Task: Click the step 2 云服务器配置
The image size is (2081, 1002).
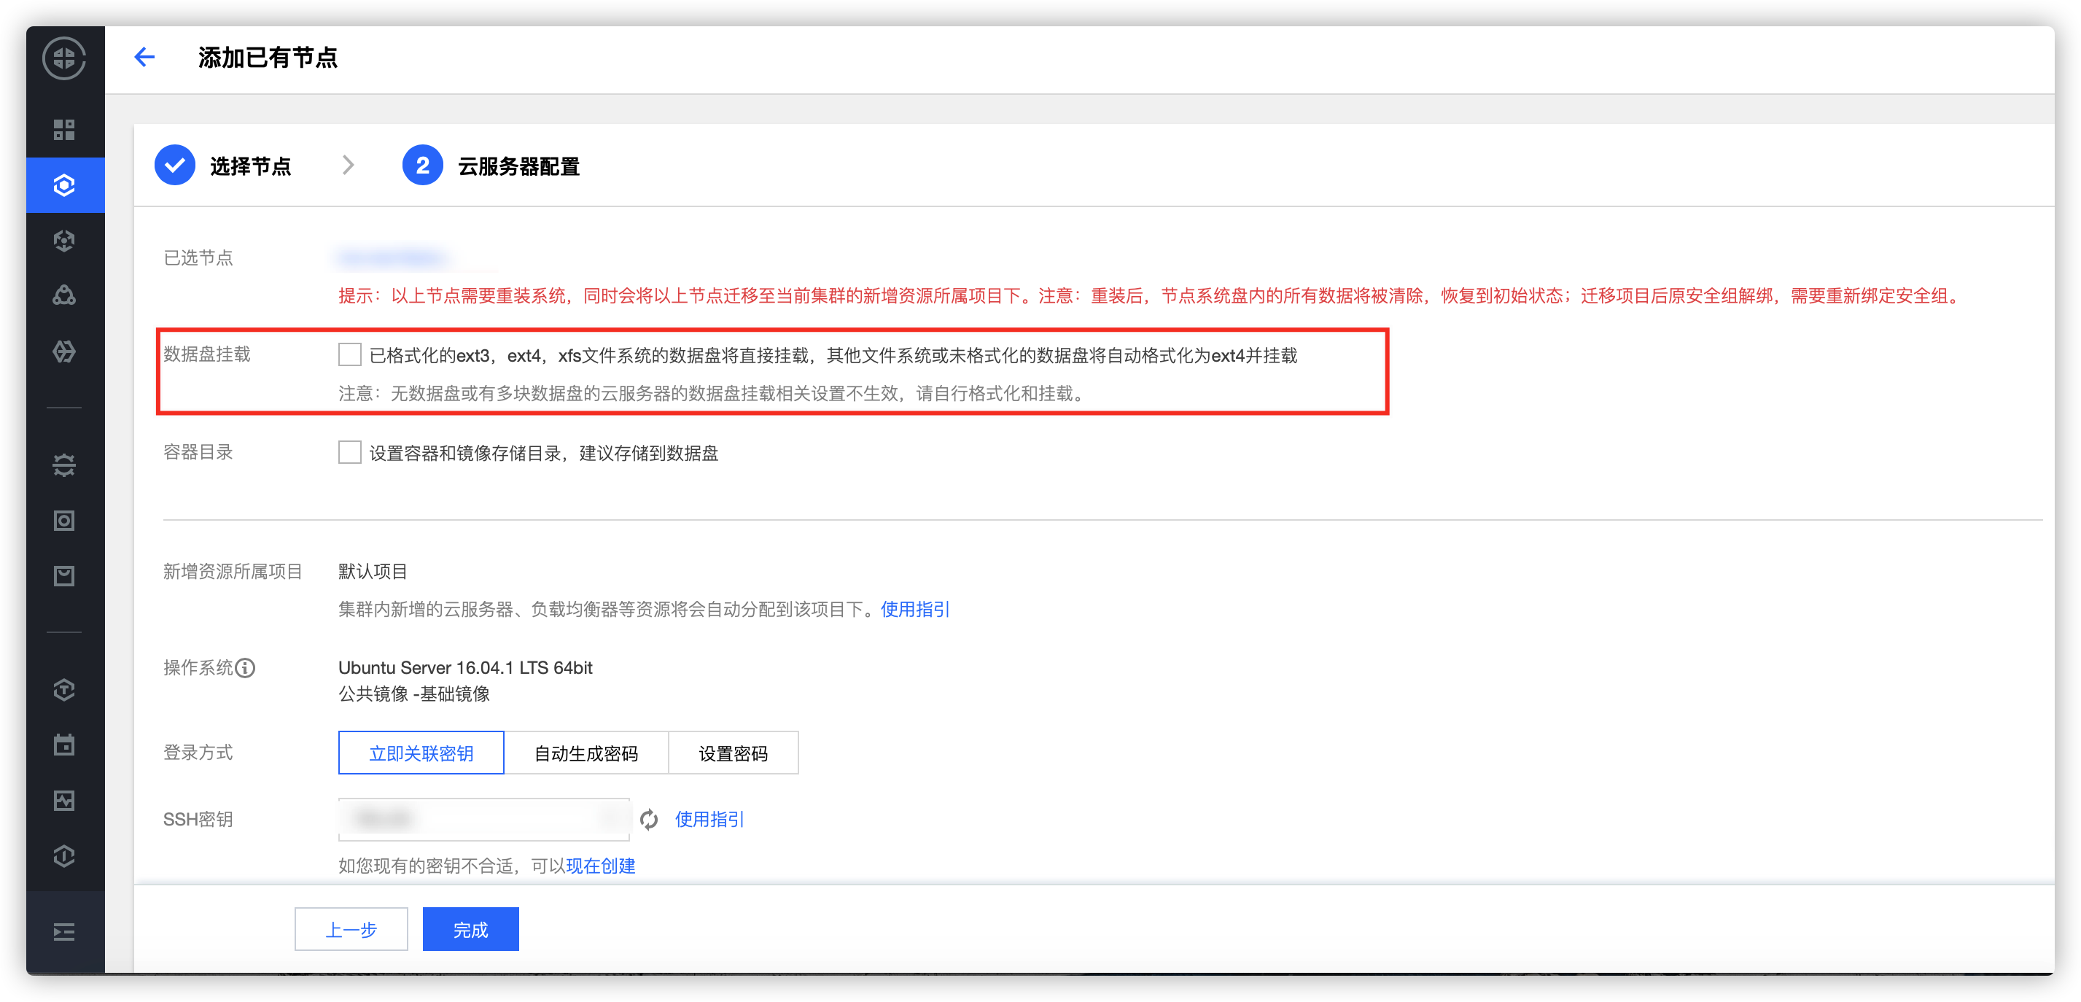Action: point(491,166)
